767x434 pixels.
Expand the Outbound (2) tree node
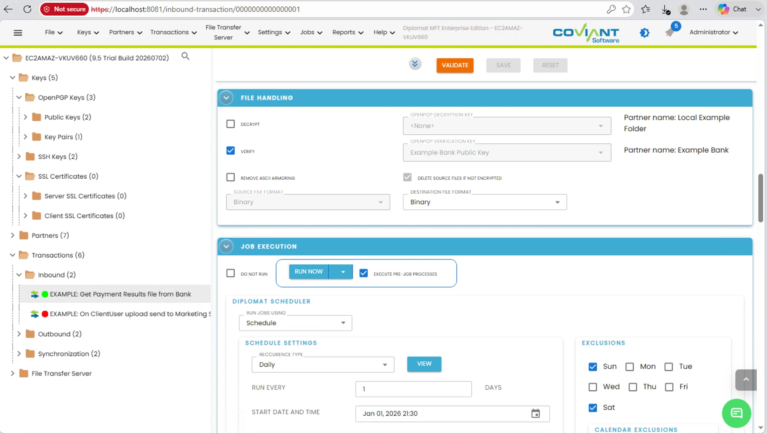click(19, 334)
